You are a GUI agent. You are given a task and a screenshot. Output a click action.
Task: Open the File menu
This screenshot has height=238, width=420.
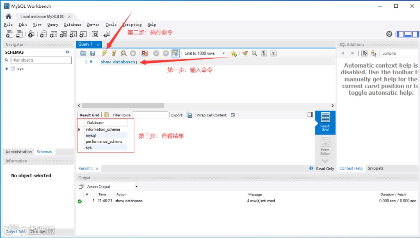pyautogui.click(x=8, y=24)
